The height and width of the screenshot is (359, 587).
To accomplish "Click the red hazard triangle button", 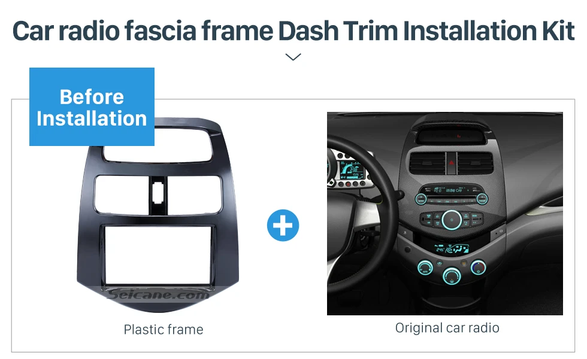I will click(x=452, y=163).
